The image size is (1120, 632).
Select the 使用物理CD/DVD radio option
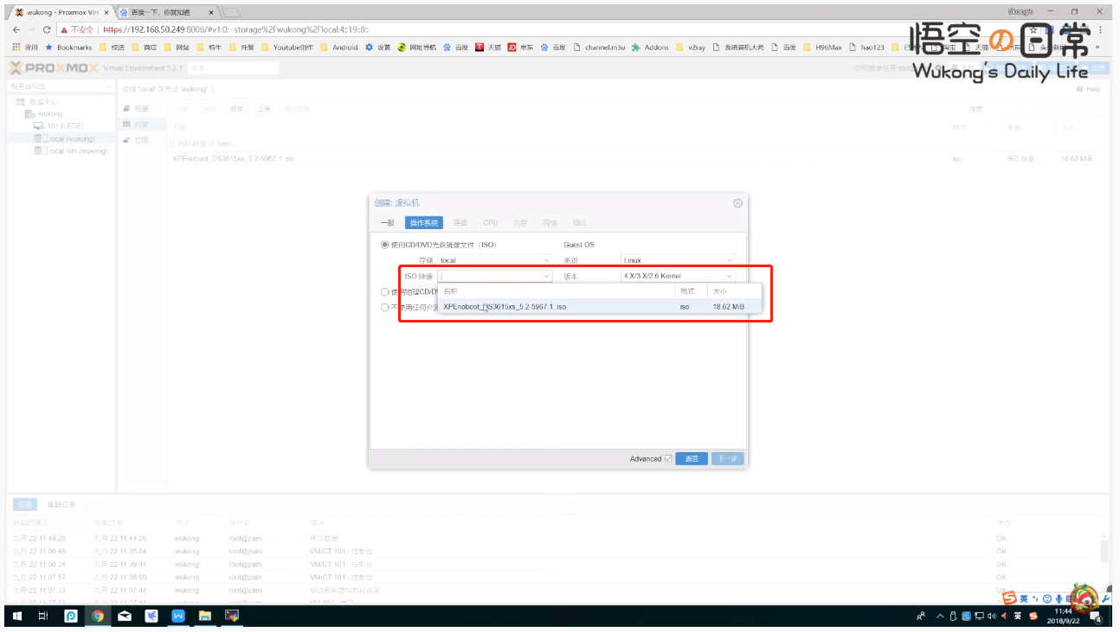[385, 292]
